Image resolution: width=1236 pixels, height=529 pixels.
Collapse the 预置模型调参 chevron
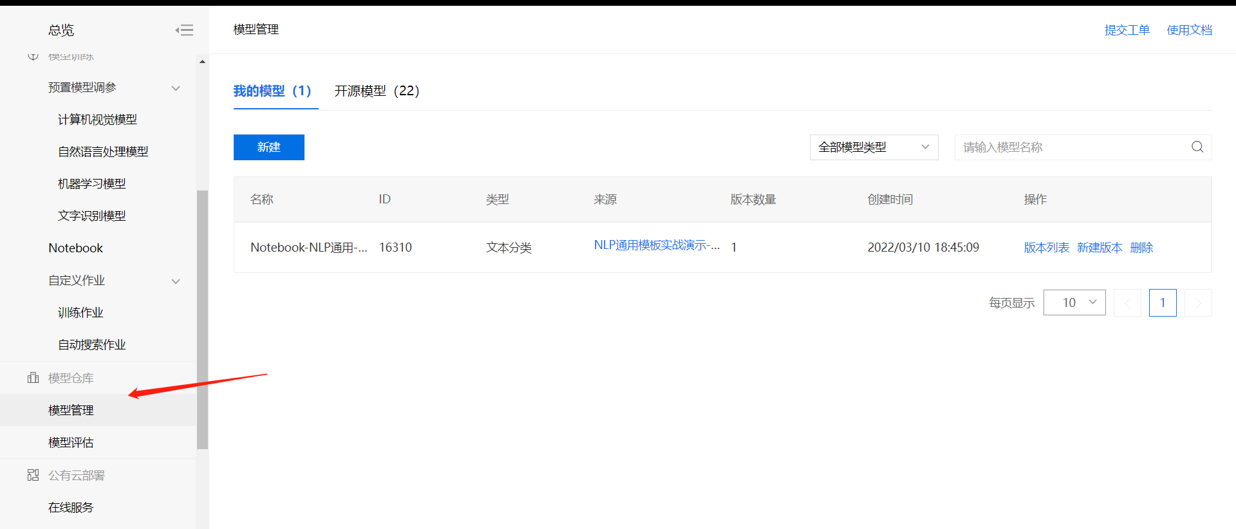[x=176, y=88]
